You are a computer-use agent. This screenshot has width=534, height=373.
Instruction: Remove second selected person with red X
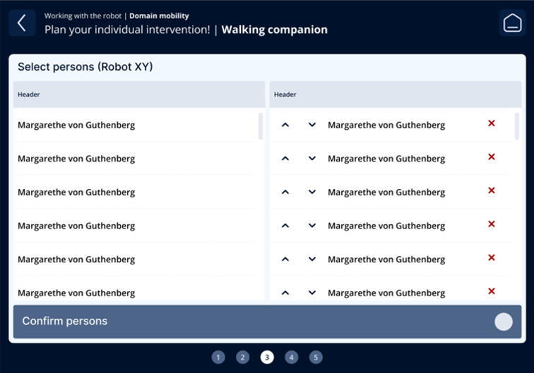pos(492,157)
